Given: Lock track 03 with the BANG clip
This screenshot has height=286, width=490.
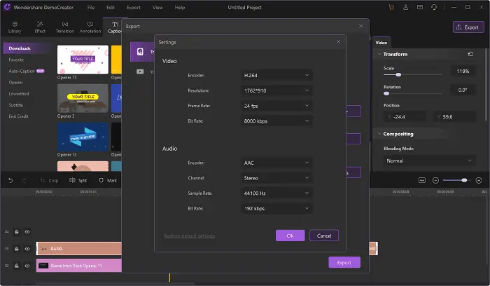Looking at the screenshot, I should coord(17,249).
